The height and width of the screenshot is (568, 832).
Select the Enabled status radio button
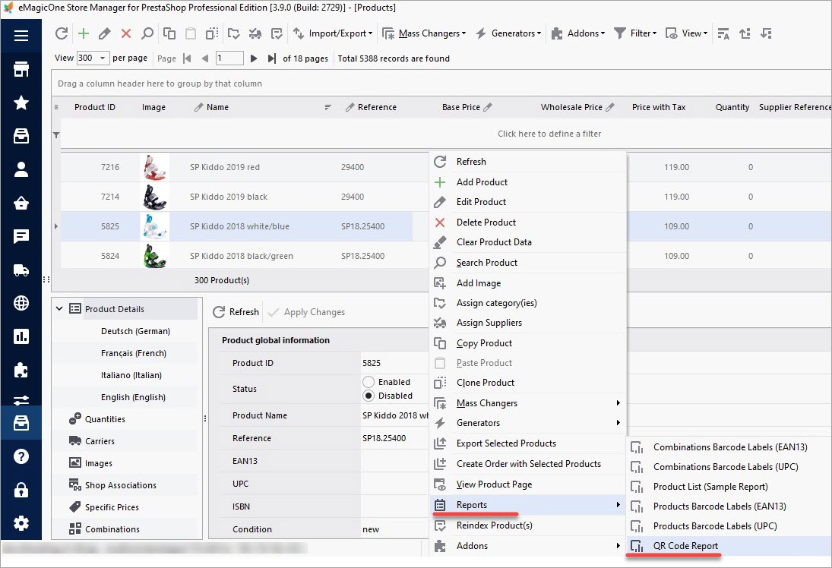369,382
